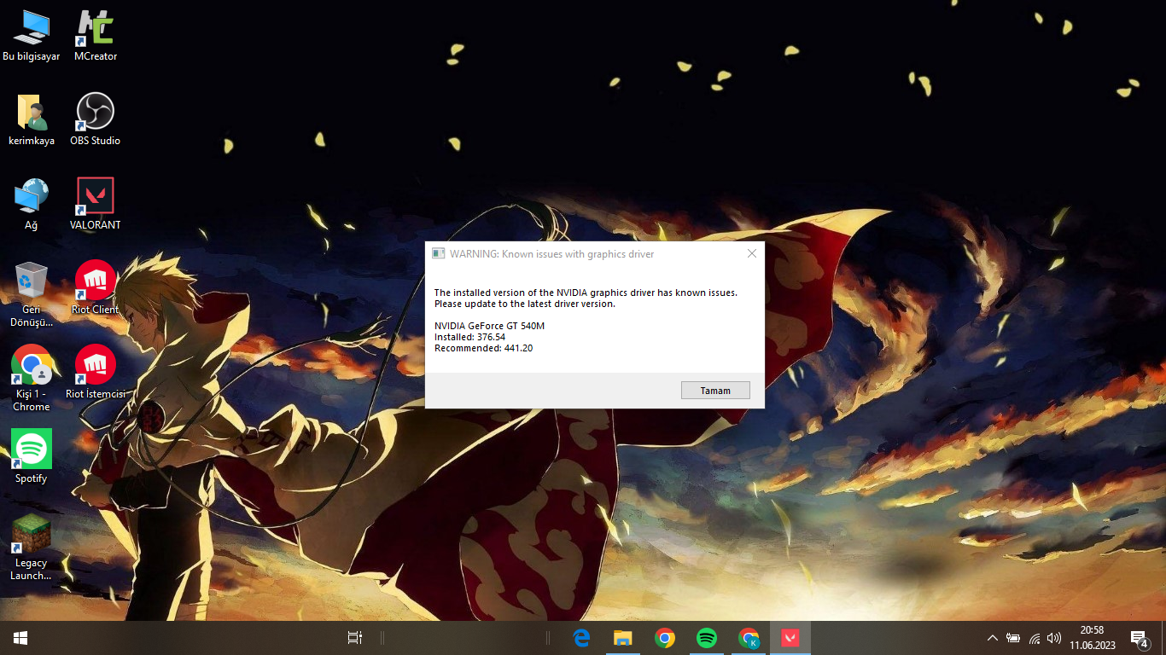Viewport: 1166px width, 655px height.
Task: Select the Bu bilgisayar desktop icon
Action: pos(32,36)
